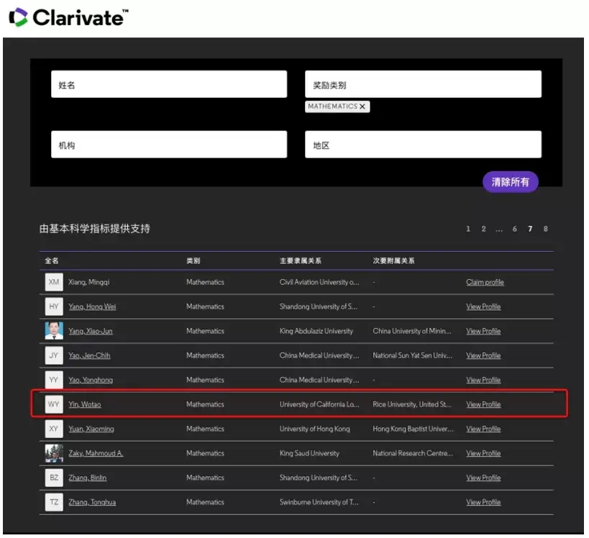Click the 次要附属关系 column header
Viewport: 589px width, 538px height.
pos(393,261)
